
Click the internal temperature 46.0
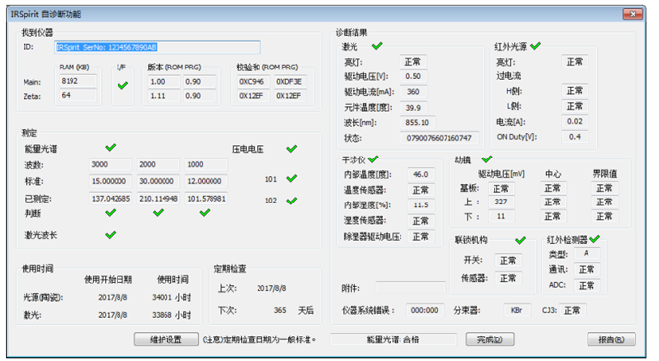[x=421, y=174]
